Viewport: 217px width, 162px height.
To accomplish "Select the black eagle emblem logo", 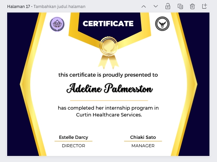I will (x=162, y=24).
